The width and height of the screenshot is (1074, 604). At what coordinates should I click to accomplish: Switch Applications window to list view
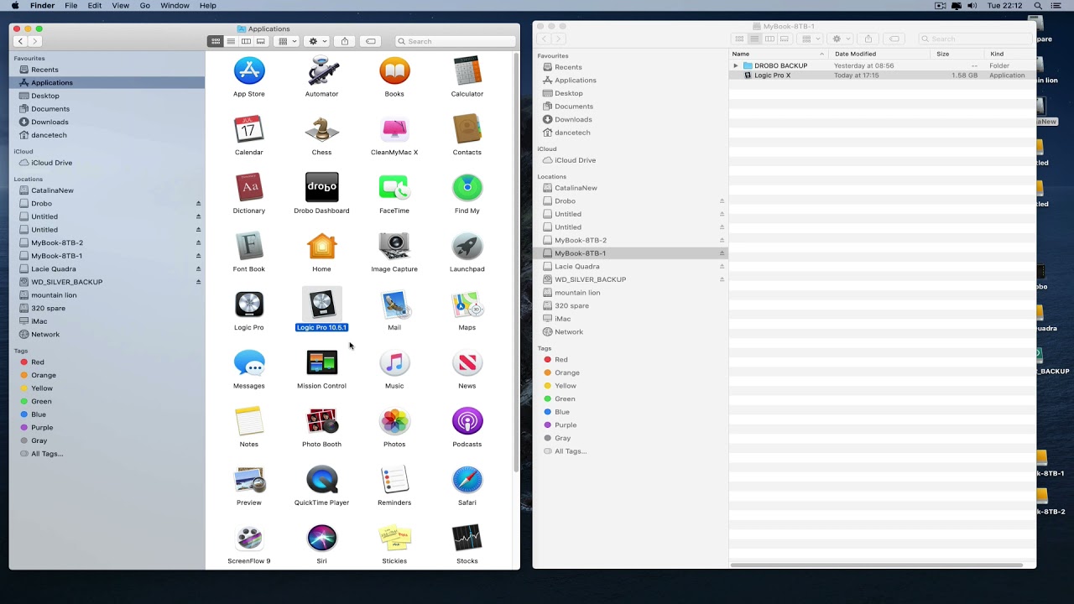231,41
